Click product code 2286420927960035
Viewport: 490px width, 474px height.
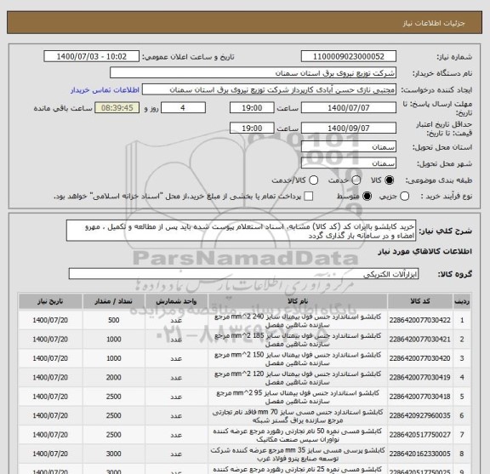click(419, 416)
